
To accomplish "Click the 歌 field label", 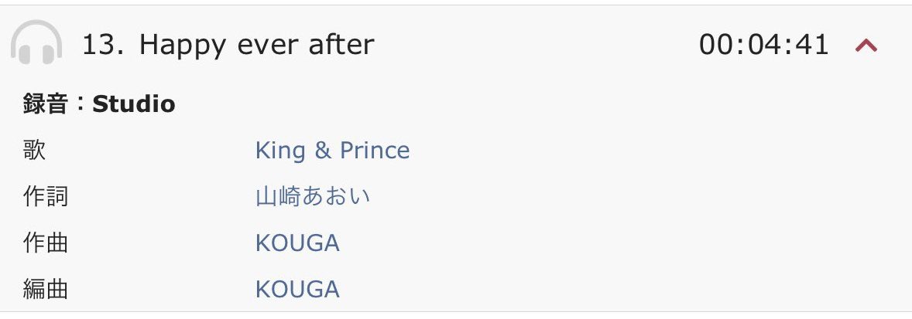I will (x=35, y=151).
